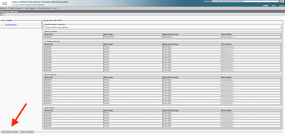Select Device DN 10004000 cell
Screen dimensions: 285x135
click(74, 47)
